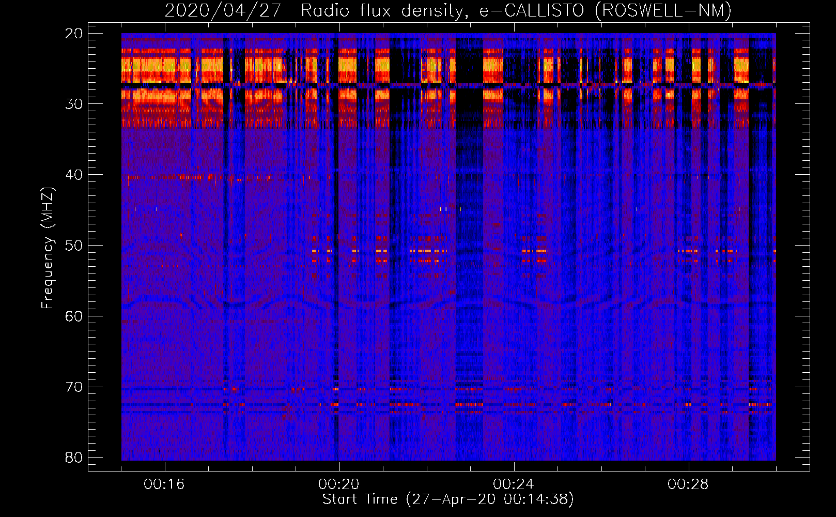Click the plot title '2020/04/27 Radio flux density'

[448, 10]
